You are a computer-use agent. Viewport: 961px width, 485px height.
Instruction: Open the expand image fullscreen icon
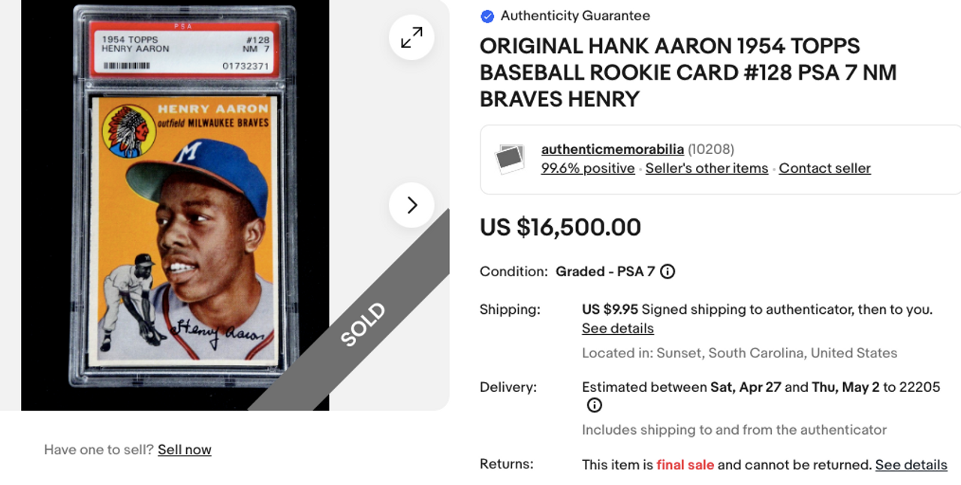pos(411,37)
